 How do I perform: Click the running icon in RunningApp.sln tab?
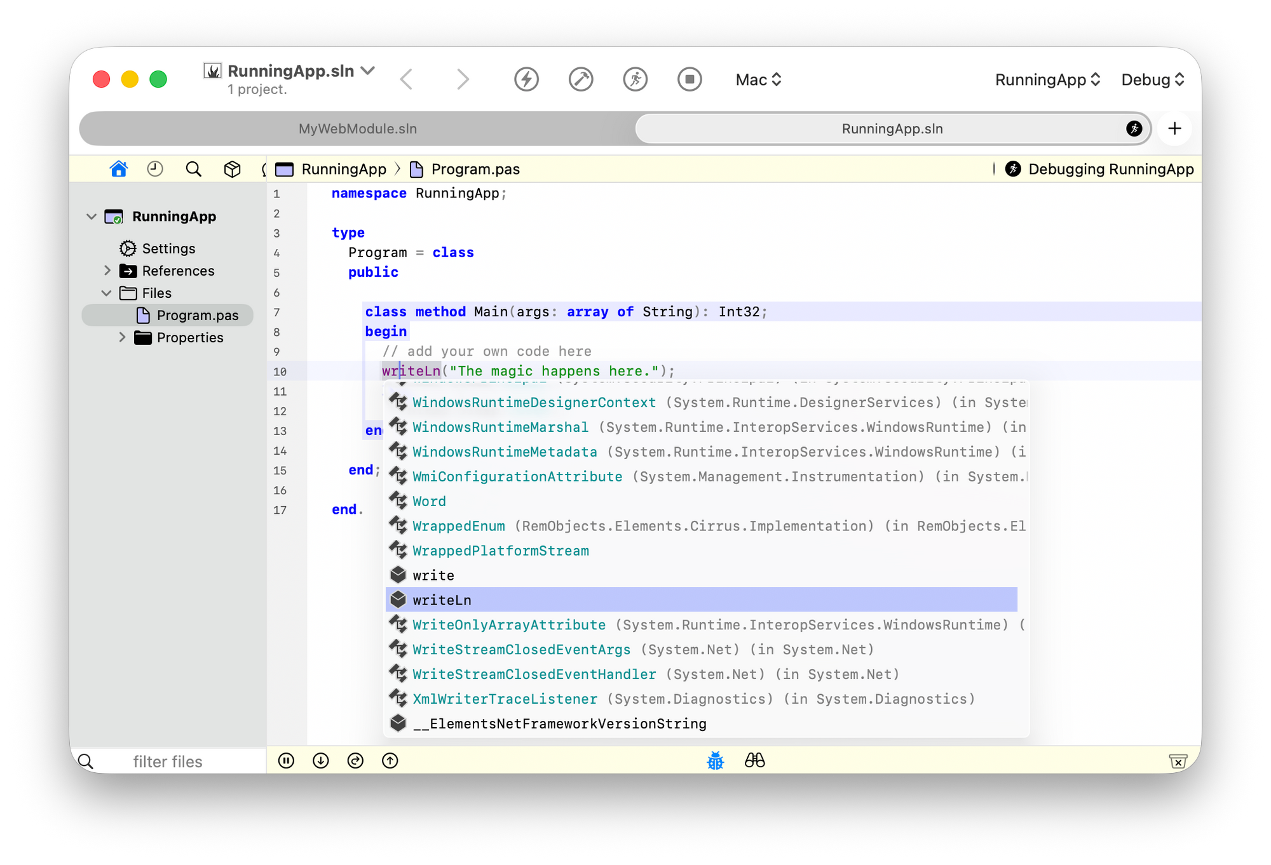pos(1134,129)
